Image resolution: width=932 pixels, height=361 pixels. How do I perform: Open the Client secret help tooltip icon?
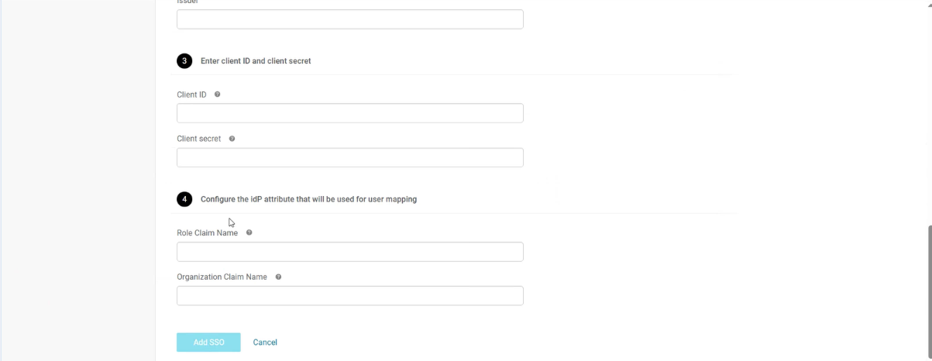tap(232, 139)
